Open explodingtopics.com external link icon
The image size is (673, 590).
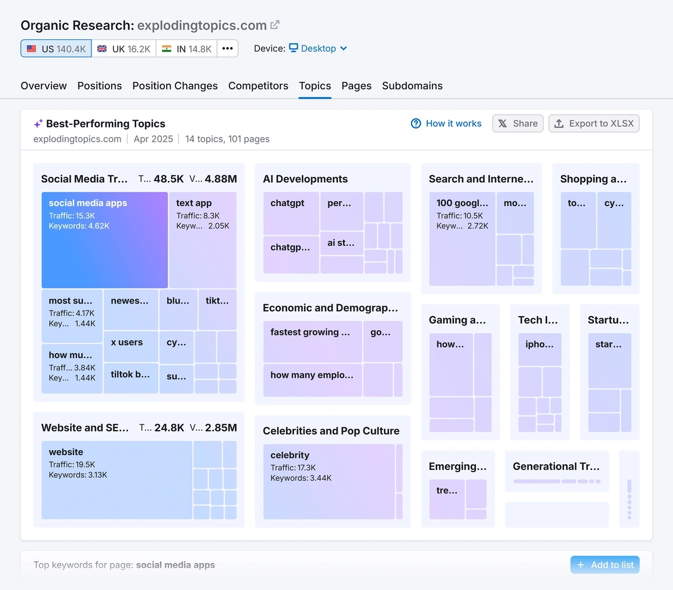pyautogui.click(x=275, y=25)
